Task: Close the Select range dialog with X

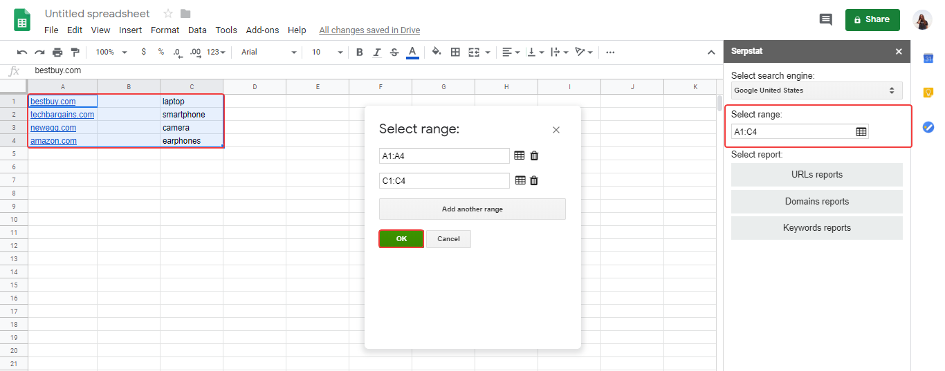Action: tap(556, 130)
